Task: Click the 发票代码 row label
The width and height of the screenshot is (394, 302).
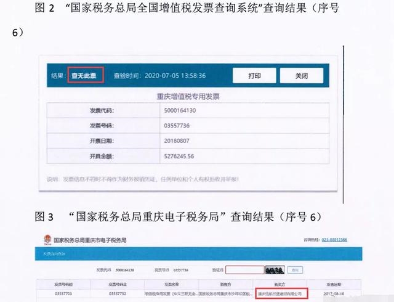Action: [x=102, y=110]
